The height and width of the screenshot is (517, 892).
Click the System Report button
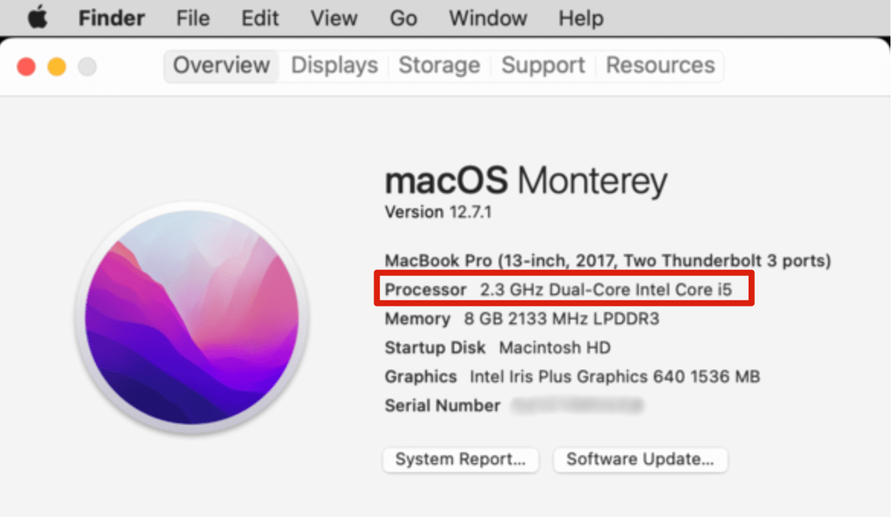pyautogui.click(x=460, y=459)
